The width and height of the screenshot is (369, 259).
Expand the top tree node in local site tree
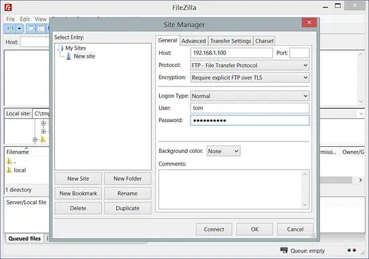tap(44, 123)
